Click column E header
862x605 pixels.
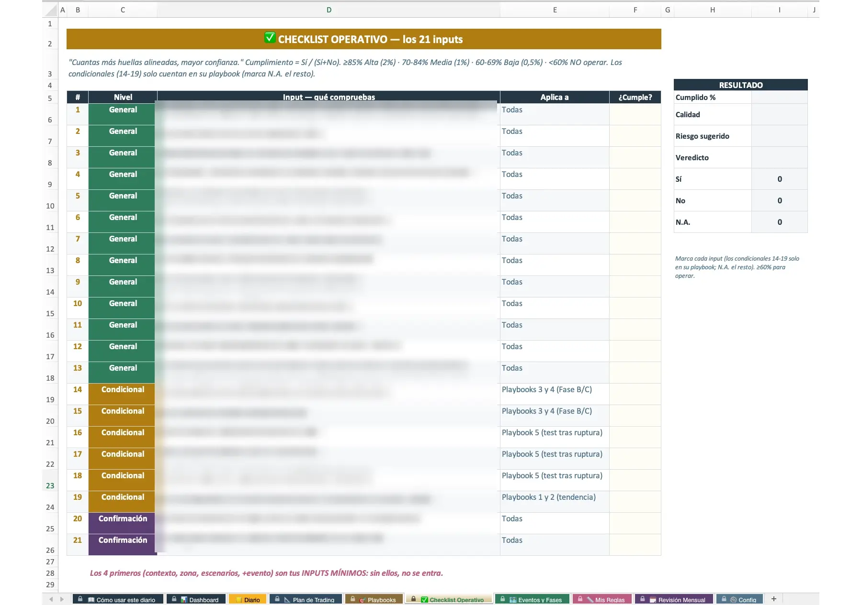pyautogui.click(x=555, y=10)
